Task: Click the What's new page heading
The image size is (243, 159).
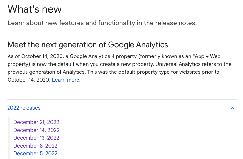Action: (35, 9)
